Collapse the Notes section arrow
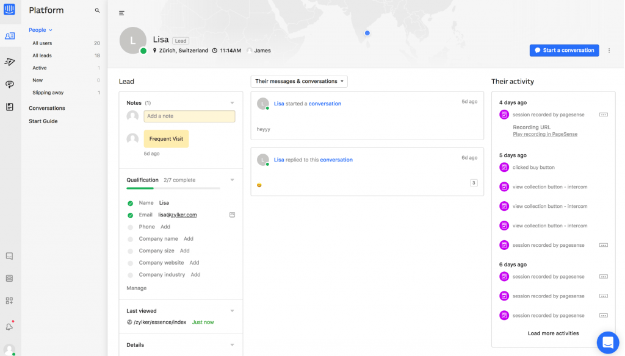The image size is (625, 356). 232,103
